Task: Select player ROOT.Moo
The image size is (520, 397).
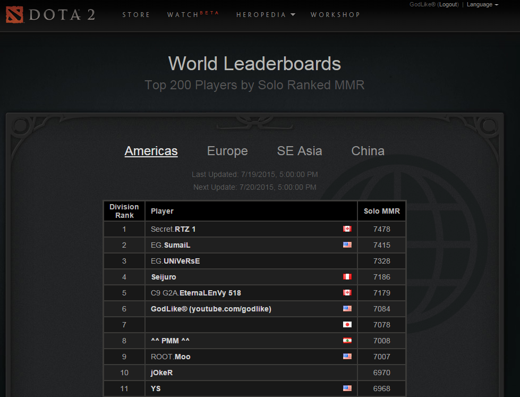Action: (171, 357)
